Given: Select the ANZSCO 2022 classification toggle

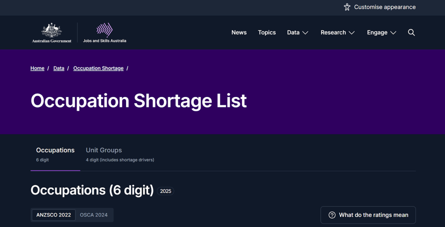Looking at the screenshot, I should click(x=53, y=215).
